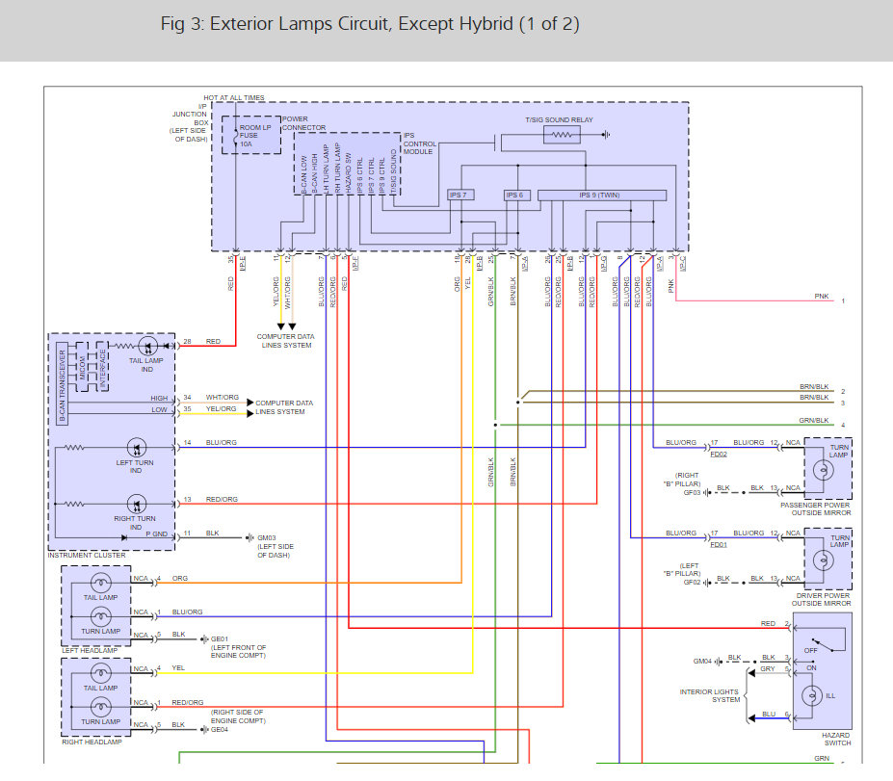Click the 'LEFT TURN IND' label
The image size is (893, 781).
point(135,467)
